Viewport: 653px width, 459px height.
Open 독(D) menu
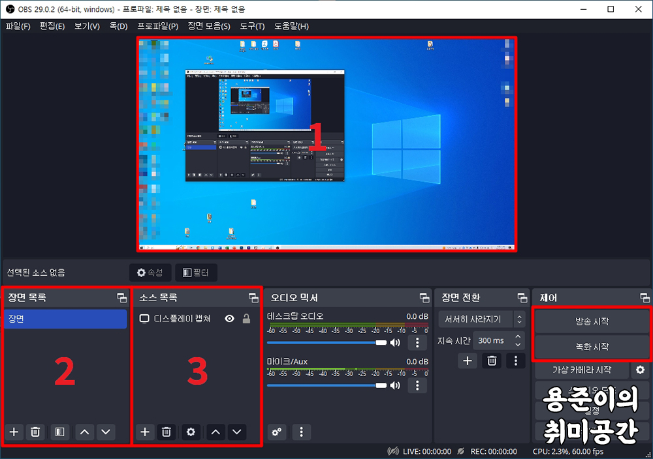click(119, 26)
